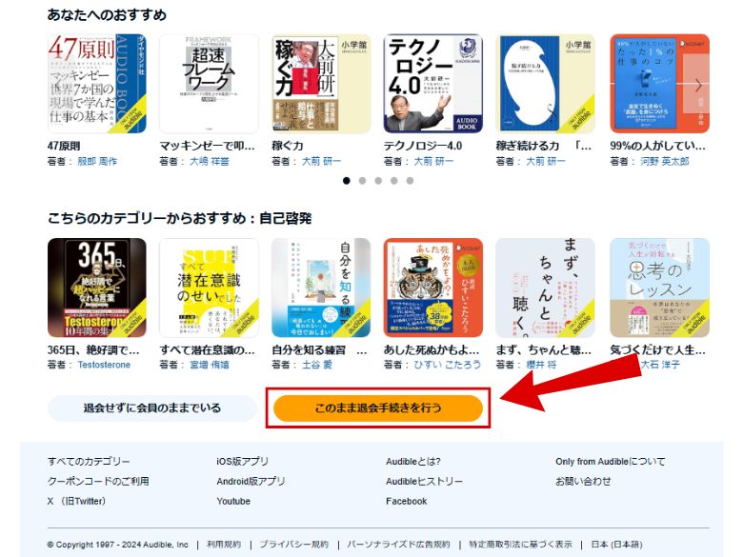Click the 退会せずに会員のままでいる button
Image resolution: width=743 pixels, height=557 pixels.
(x=152, y=408)
